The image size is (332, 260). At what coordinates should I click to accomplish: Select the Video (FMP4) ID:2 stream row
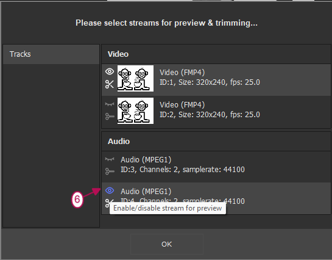(x=216, y=112)
